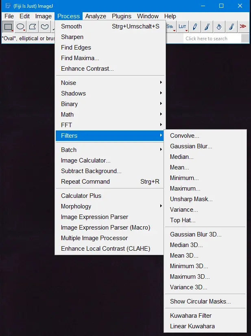
Task: Click Subtract Background... menu entry
Action: pos(91,171)
